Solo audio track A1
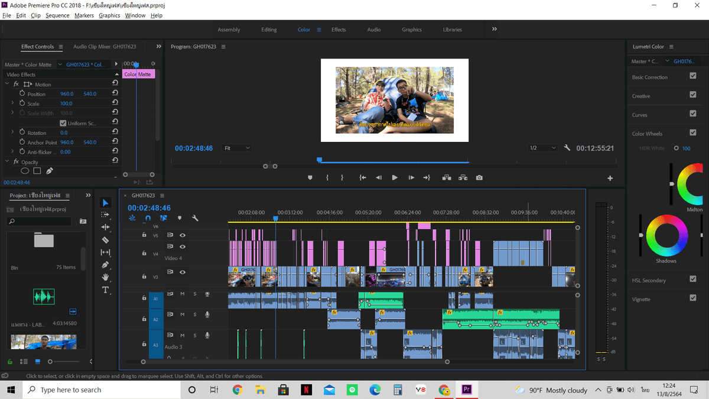 pyautogui.click(x=194, y=294)
